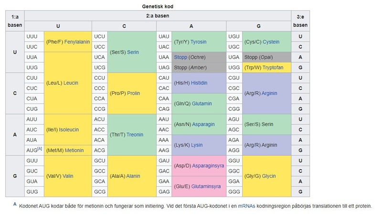This screenshot has width=382, height=217.
Task: Open the Prolin link
Action: click(133, 93)
